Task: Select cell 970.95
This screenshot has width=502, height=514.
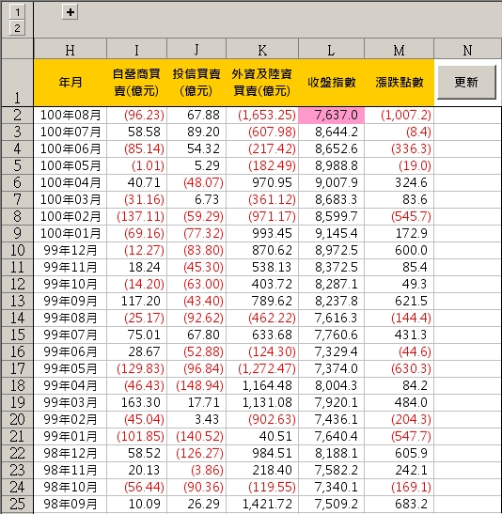Action: click(x=262, y=183)
